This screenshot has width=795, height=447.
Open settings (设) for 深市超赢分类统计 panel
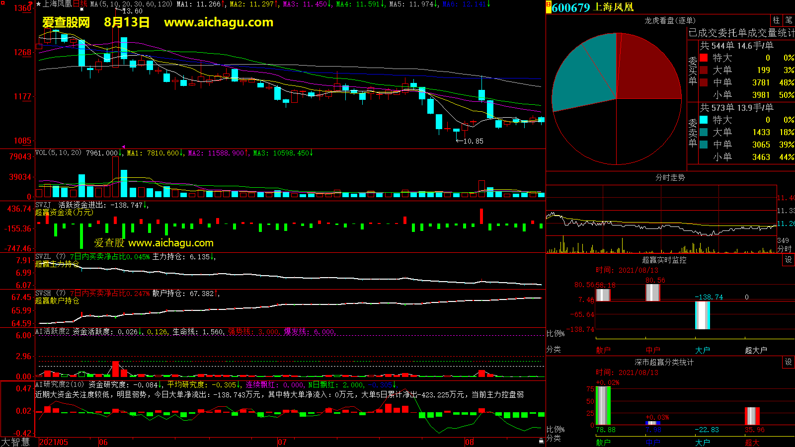(789, 362)
